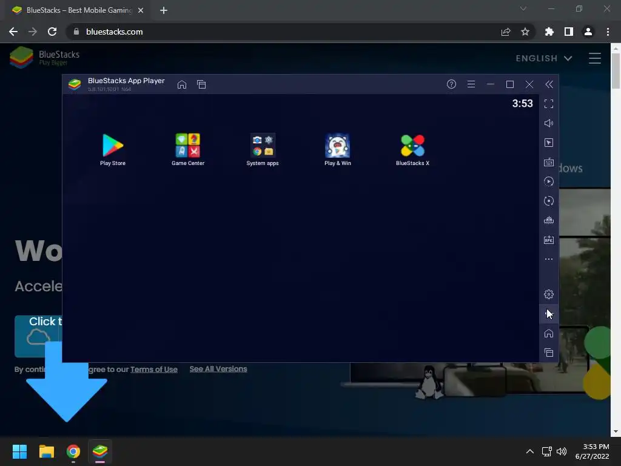Viewport: 621px width, 466px height.
Task: Open File Explorer from taskbar
Action: tap(46, 451)
